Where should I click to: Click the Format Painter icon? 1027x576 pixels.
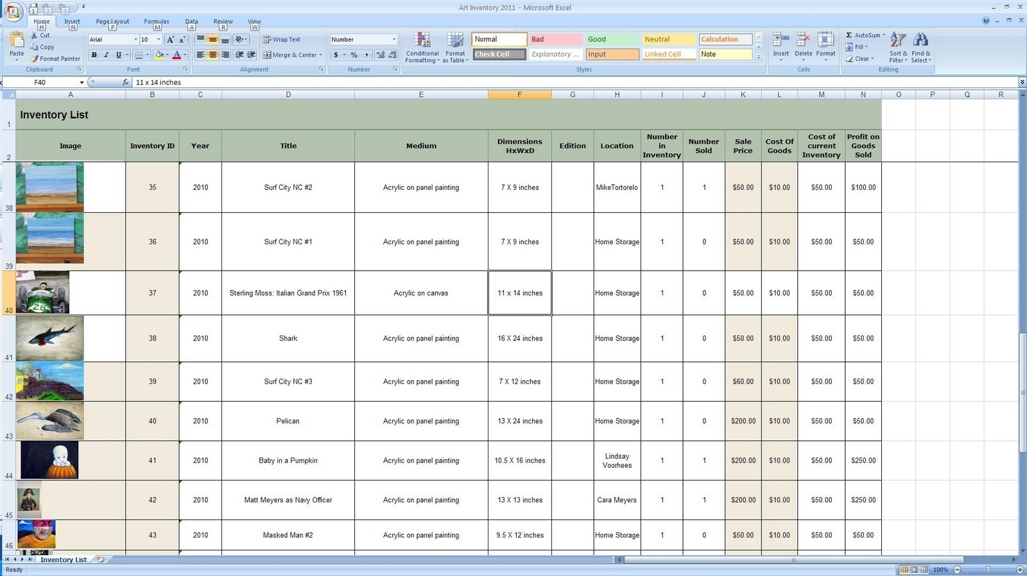35,59
